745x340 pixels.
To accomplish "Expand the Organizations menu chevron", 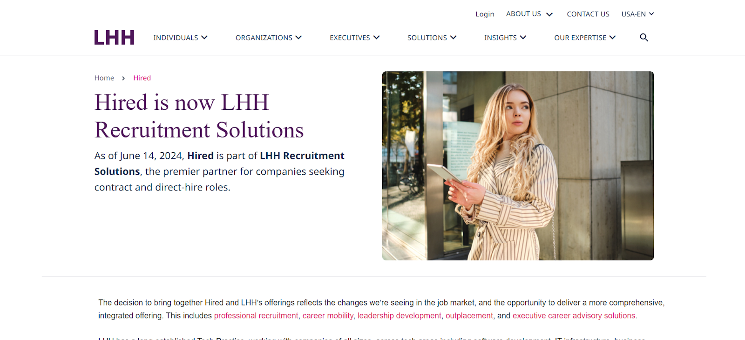I will click(x=298, y=37).
